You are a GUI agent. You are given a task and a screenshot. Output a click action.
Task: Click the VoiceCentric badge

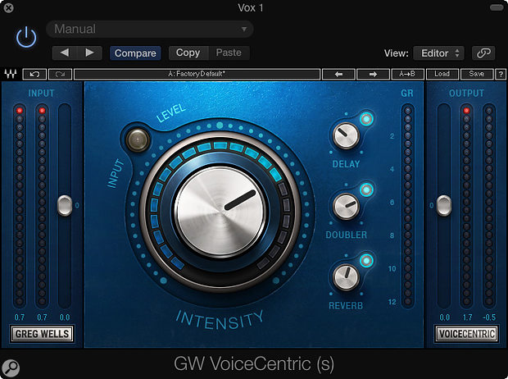pos(467,334)
